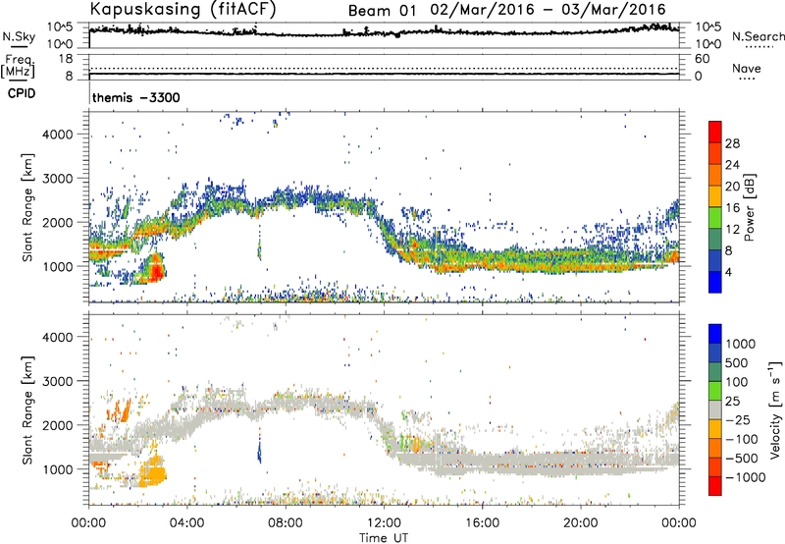Click the '20:00' time axis label
The image size is (785, 544).
581,523
